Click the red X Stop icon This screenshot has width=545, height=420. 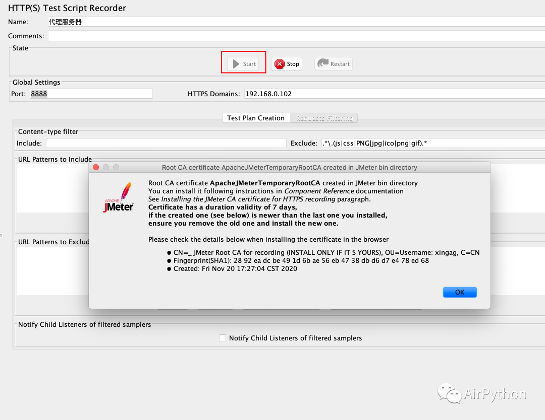point(280,64)
